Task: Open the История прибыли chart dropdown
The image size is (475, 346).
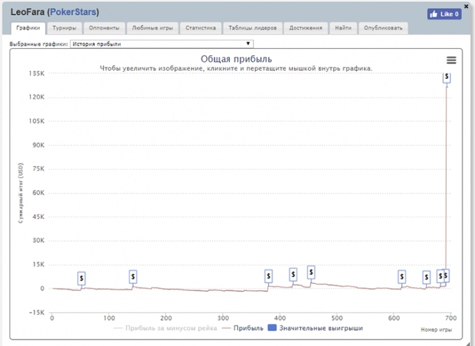Action: tap(160, 44)
